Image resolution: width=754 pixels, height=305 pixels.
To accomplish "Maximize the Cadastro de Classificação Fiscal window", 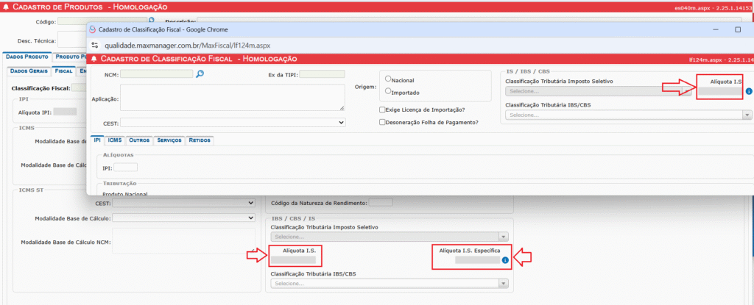I will pos(737,29).
